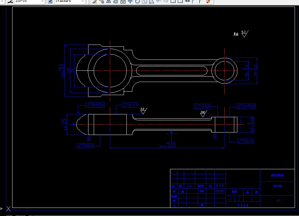Select flatness 0.03 frame below datum A
299x216 pixels.
coord(85,146)
